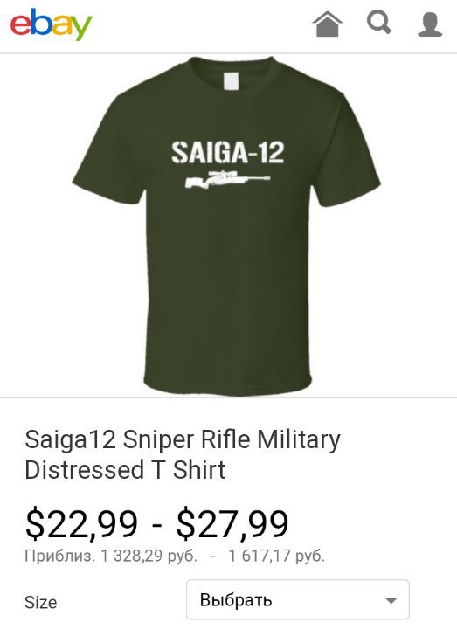Click the white neck tag on shirt
Image resolution: width=457 pixels, height=629 pixels.
tap(231, 81)
